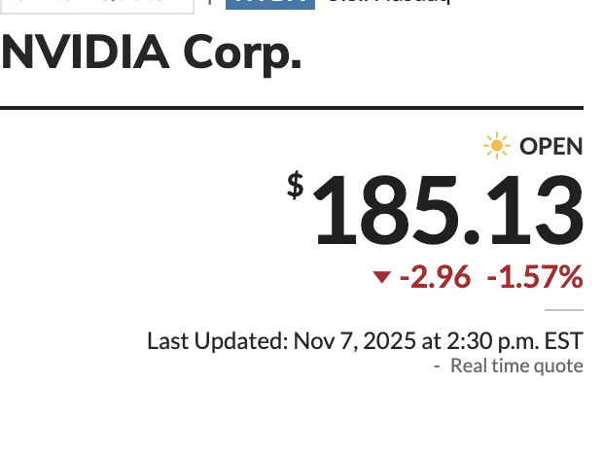Click the sun icon beside OPEN
603x453 pixels.
[x=497, y=147]
